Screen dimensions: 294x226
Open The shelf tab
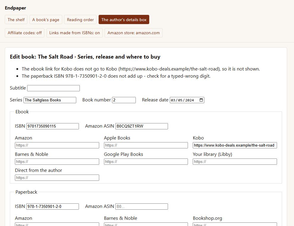click(16, 20)
